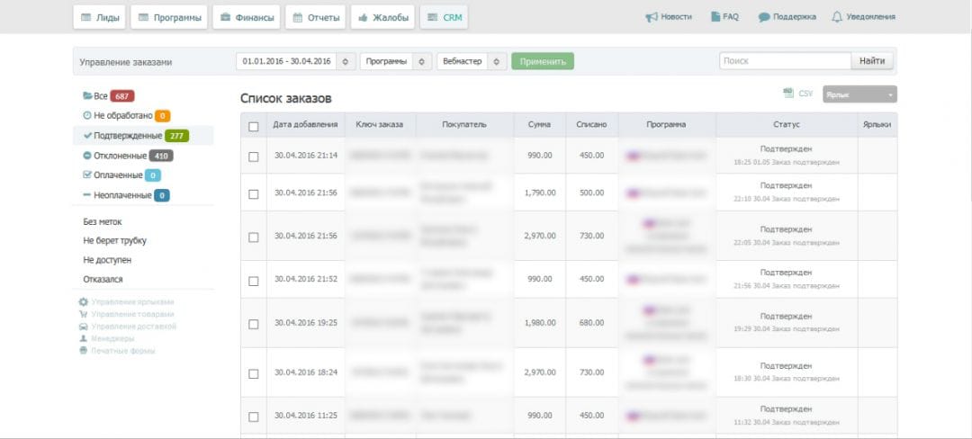The width and height of the screenshot is (972, 439).
Task: Check the order row with sum 1,790.00
Action: (254, 193)
